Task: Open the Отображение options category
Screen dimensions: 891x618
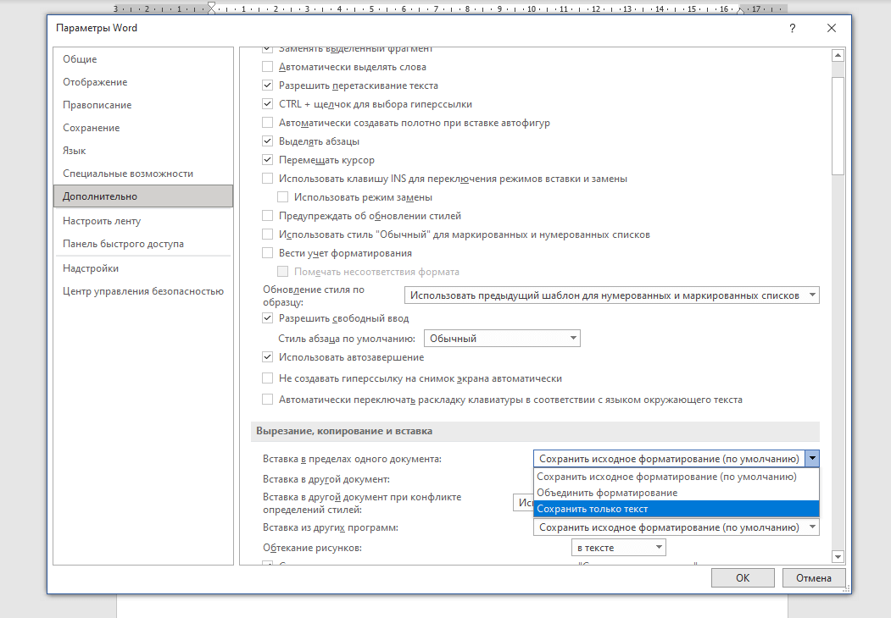Action: click(x=143, y=82)
